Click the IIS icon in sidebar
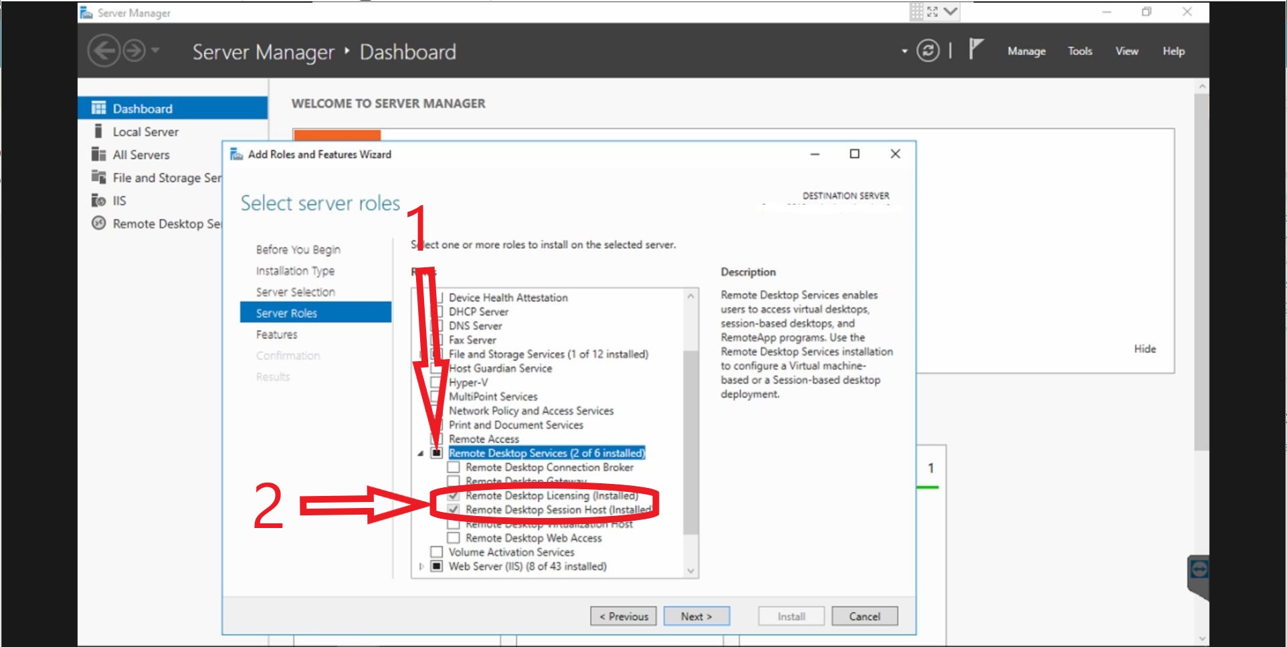 click(x=99, y=201)
